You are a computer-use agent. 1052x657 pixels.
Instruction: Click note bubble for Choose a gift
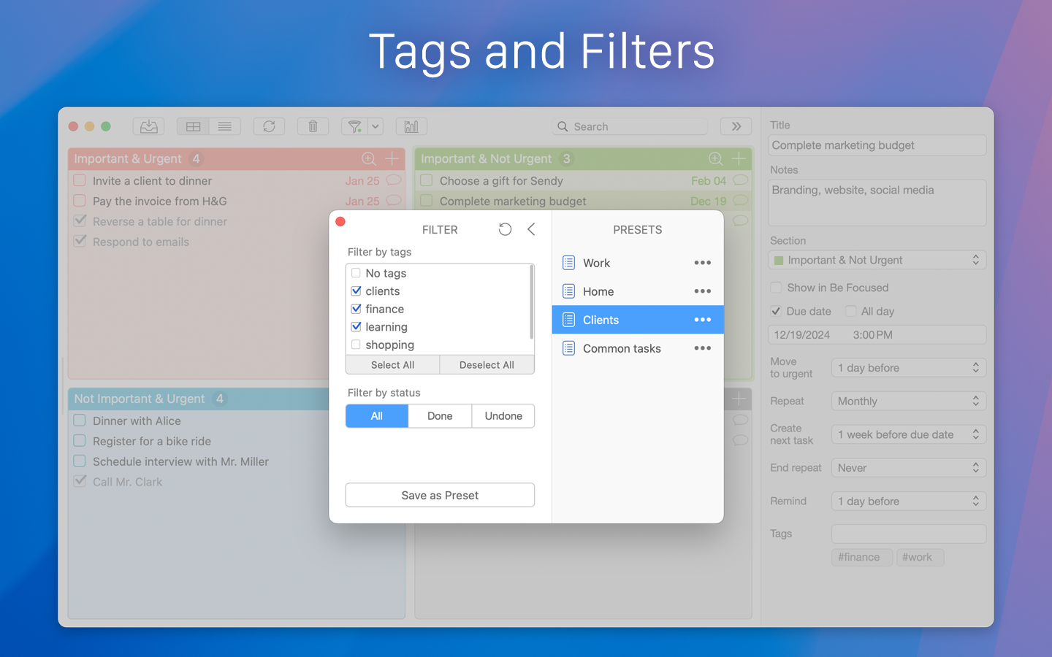(741, 180)
